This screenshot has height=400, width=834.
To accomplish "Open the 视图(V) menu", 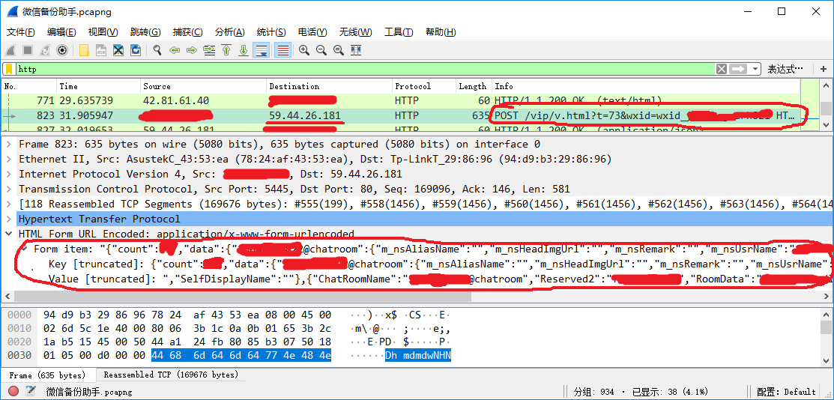I will coord(103,32).
